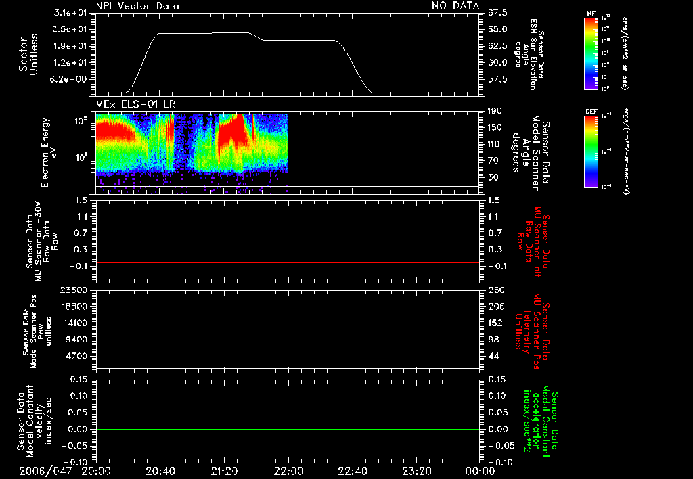Viewport: 693px width, 479px height.
Task: Click the "MEx ELS-01 LR" panel title
Action: pos(135,104)
